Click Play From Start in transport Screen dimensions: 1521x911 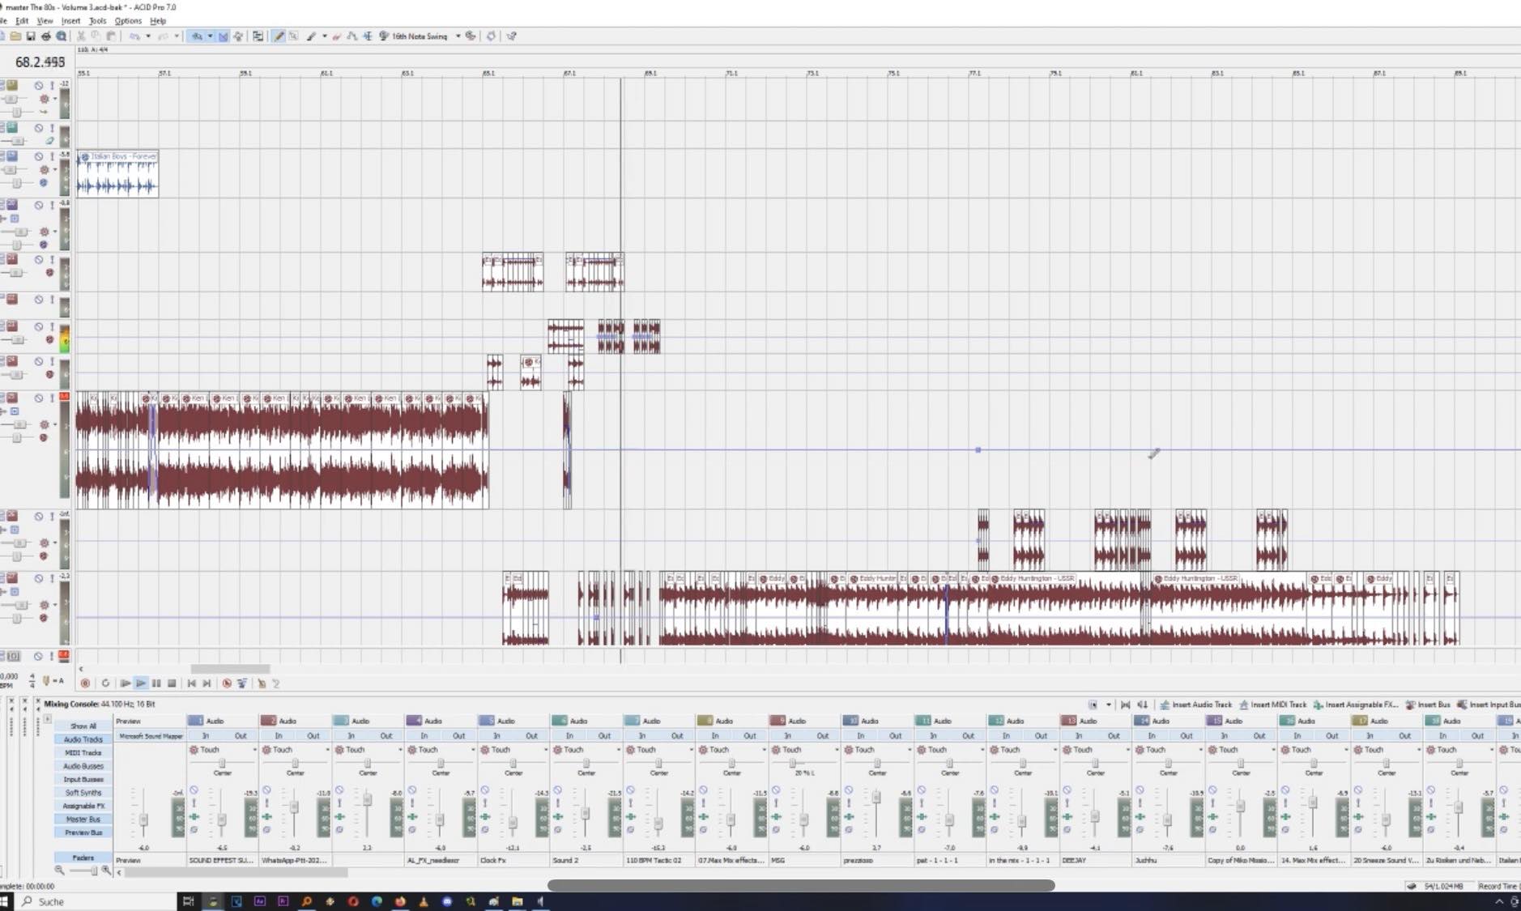pyautogui.click(x=126, y=683)
